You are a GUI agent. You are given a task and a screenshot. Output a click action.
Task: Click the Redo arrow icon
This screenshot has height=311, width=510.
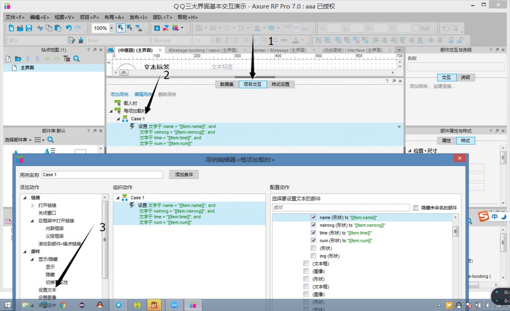[78, 28]
